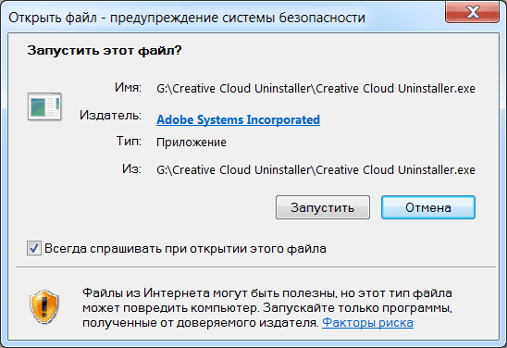Viewport: 507px width, 348px height.
Task: Click the Запустить этот файл? heading
Action: (x=105, y=51)
